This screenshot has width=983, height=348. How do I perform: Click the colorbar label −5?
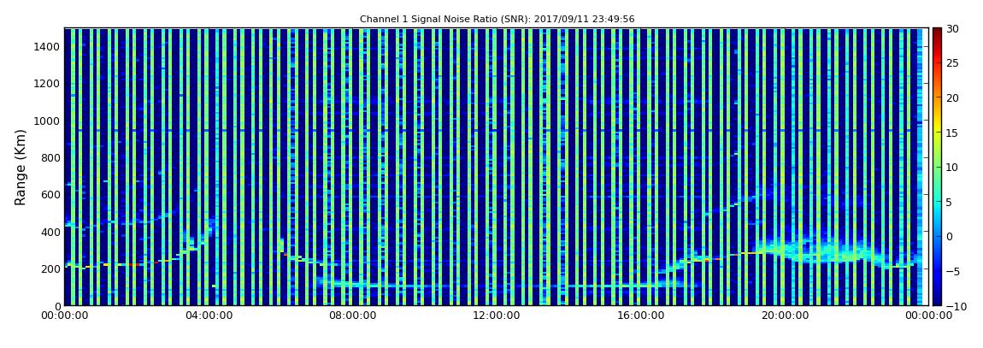(x=953, y=271)
